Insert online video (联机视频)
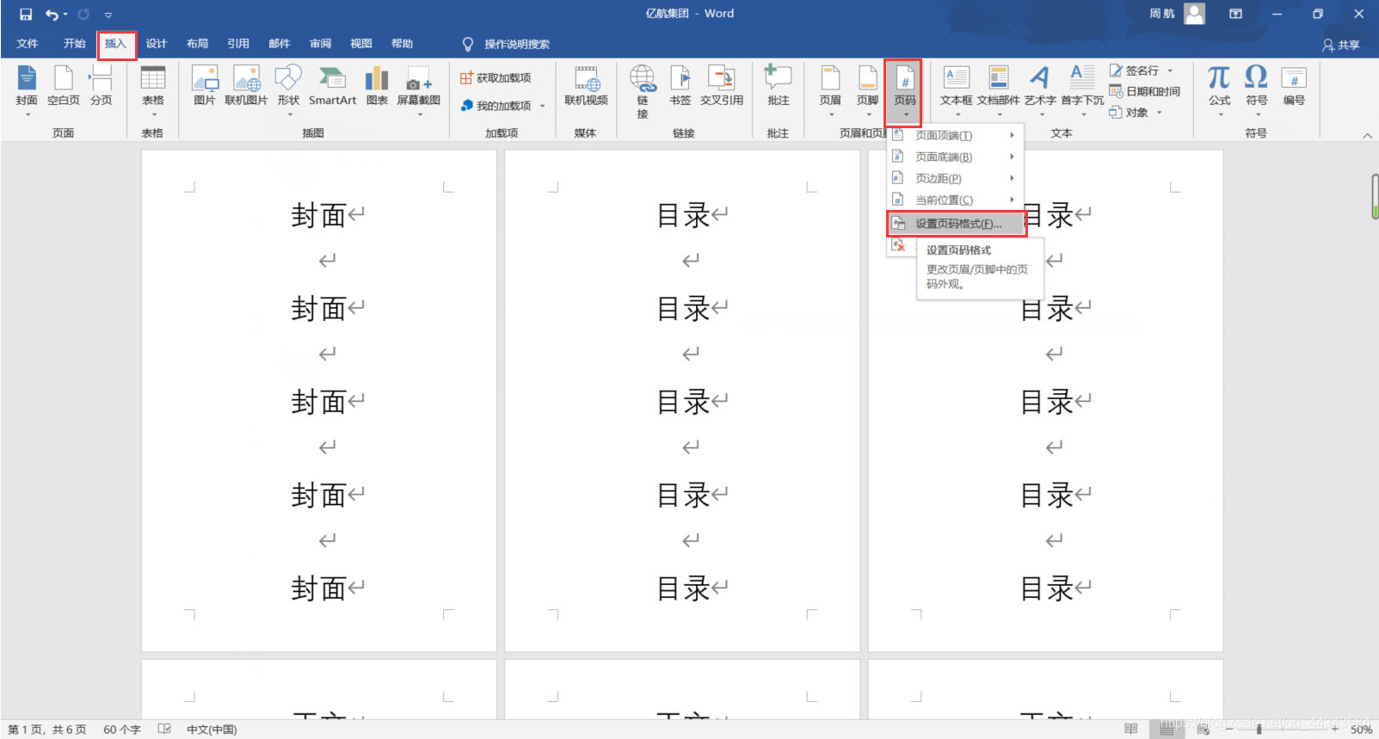 coord(586,86)
